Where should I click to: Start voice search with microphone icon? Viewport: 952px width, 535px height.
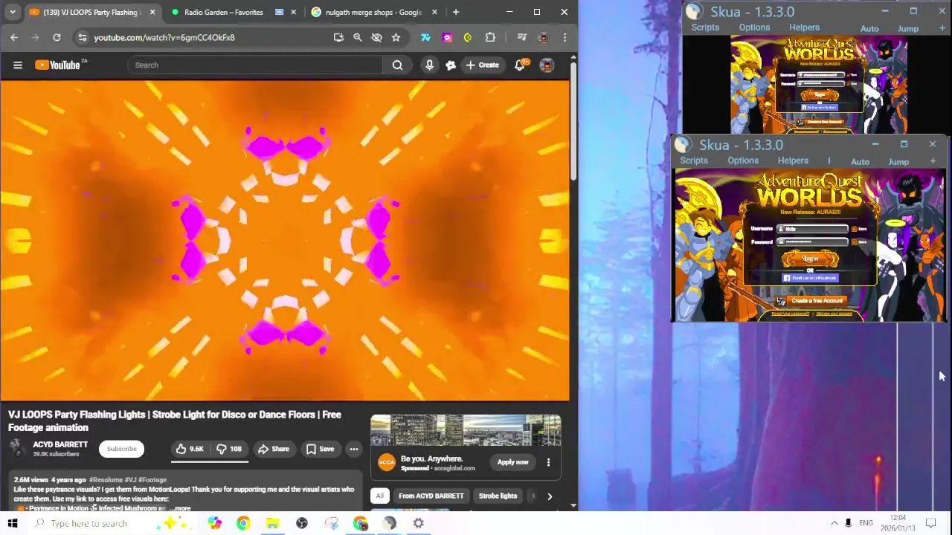429,65
